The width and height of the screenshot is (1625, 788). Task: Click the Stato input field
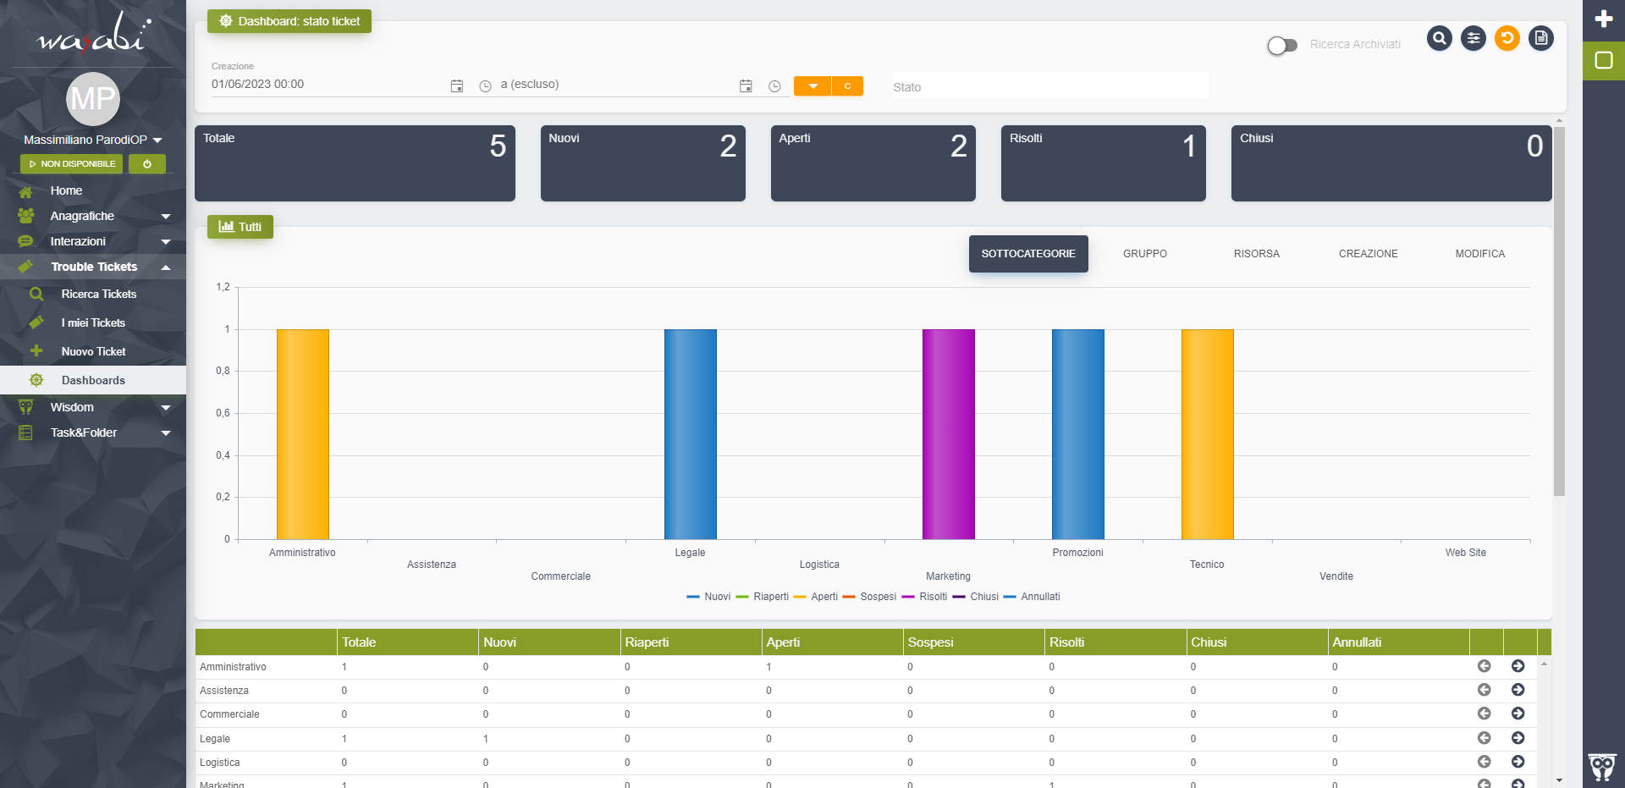click(x=1049, y=86)
